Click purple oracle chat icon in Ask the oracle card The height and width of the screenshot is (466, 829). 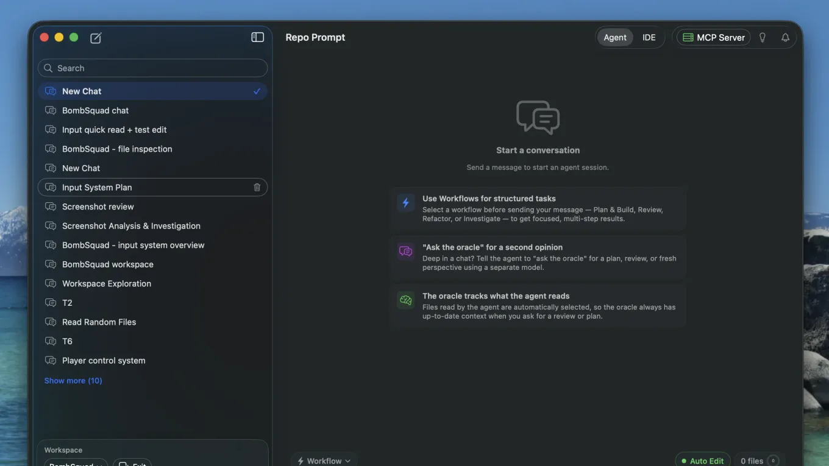pos(405,251)
